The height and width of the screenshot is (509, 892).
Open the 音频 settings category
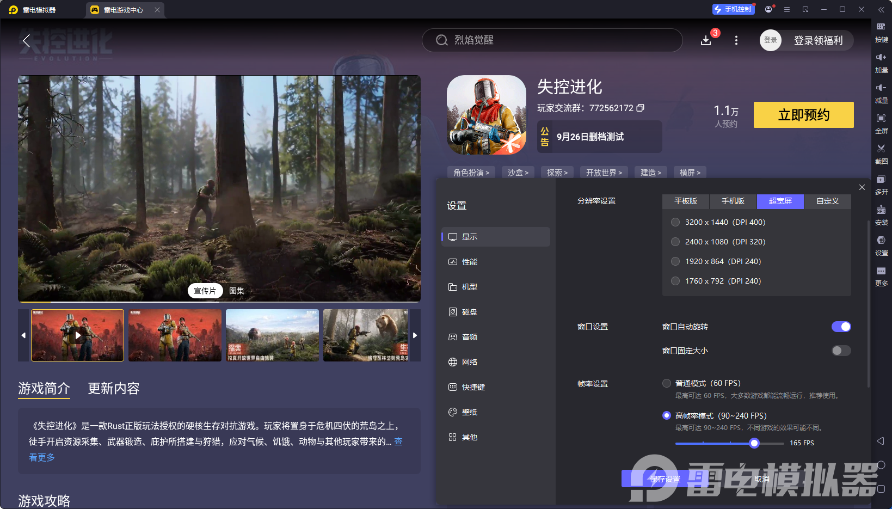coord(470,336)
